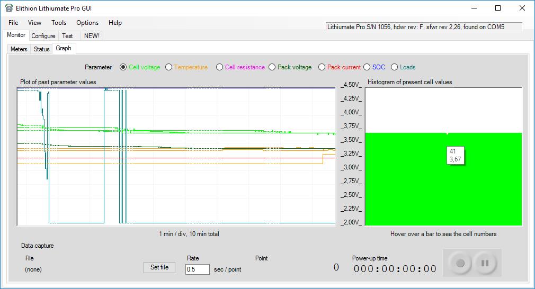Open the Help menu

pos(115,23)
